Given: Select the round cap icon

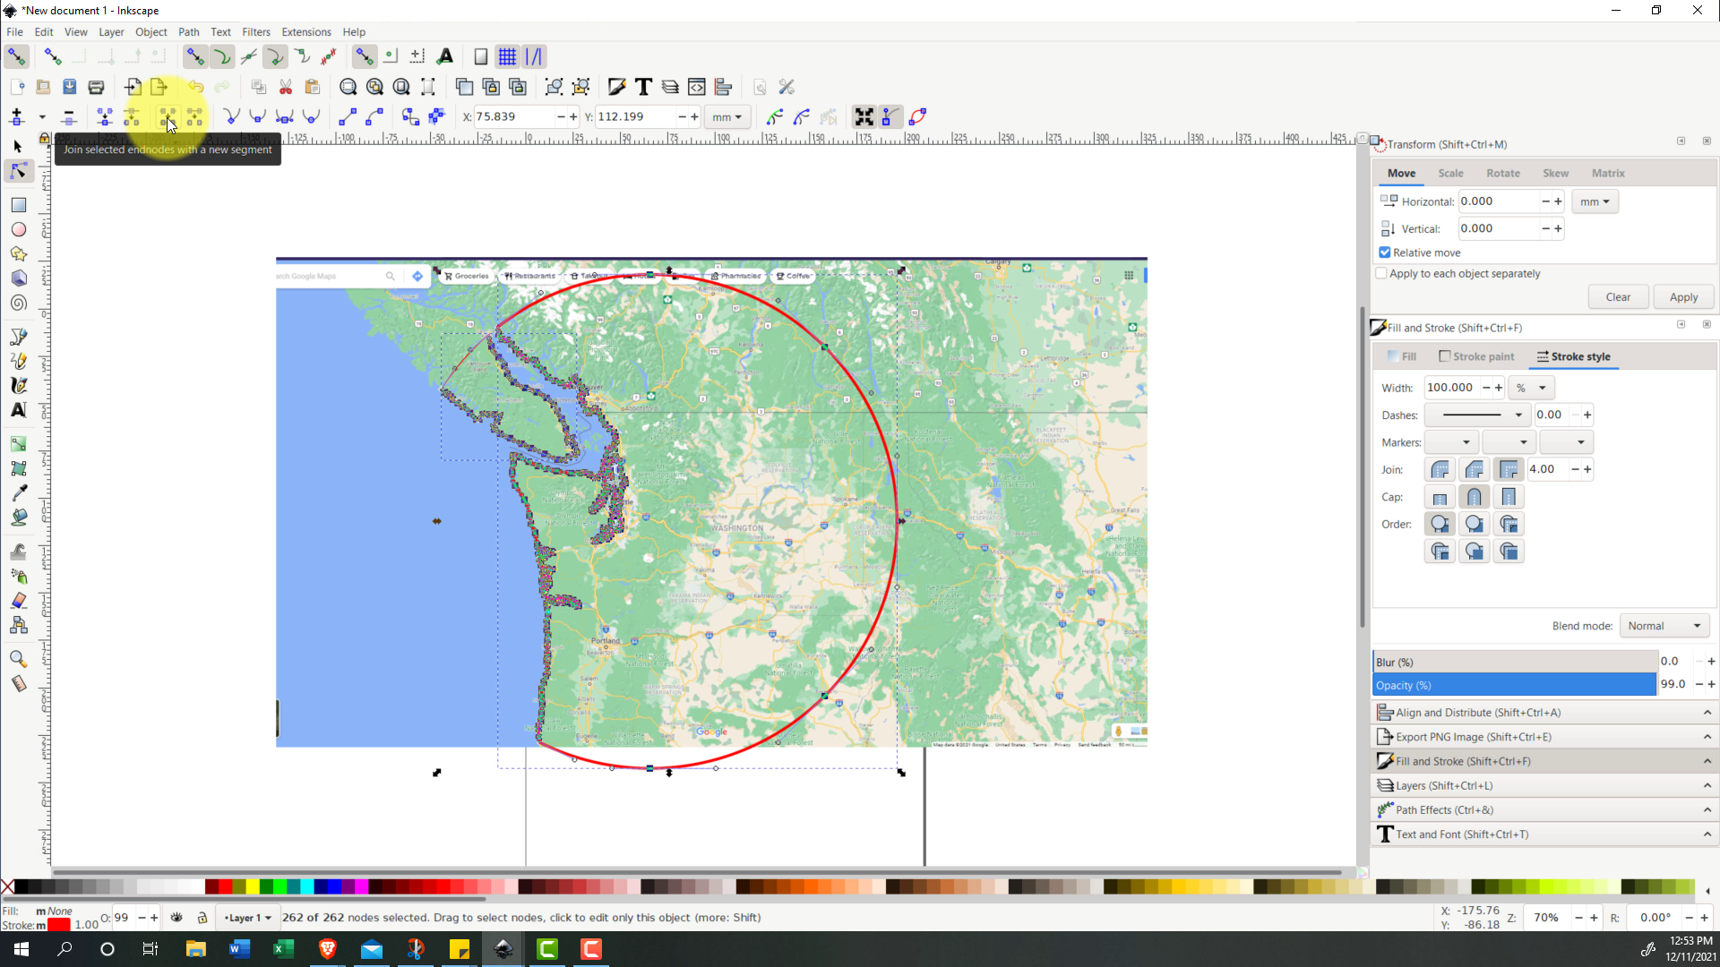Looking at the screenshot, I should coord(1474,497).
